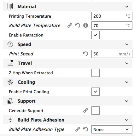Toggle the Enable Print Cooling checkbox
134x136 pixels.
[96, 92]
